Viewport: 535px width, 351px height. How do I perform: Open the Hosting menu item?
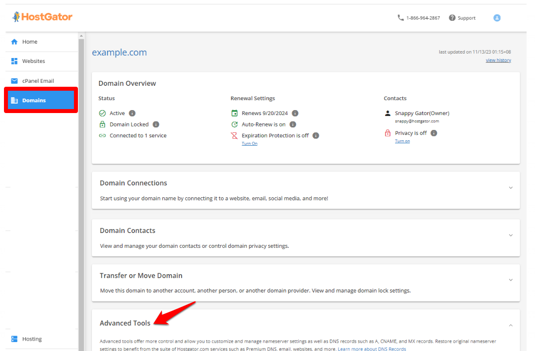[x=42, y=339]
